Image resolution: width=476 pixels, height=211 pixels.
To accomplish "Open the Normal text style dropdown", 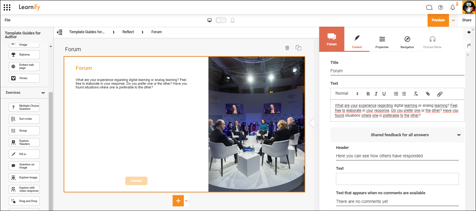I will point(347,93).
